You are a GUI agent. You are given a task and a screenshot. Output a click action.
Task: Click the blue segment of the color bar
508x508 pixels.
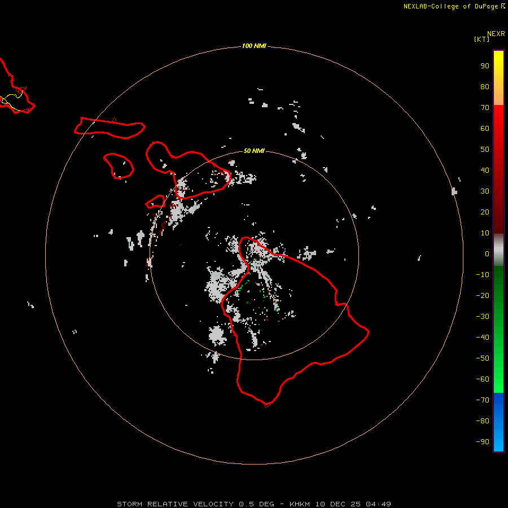(498, 422)
